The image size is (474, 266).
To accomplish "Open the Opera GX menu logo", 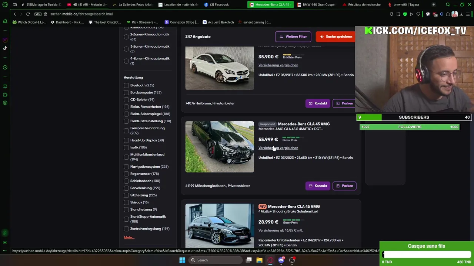I will tap(5, 5).
